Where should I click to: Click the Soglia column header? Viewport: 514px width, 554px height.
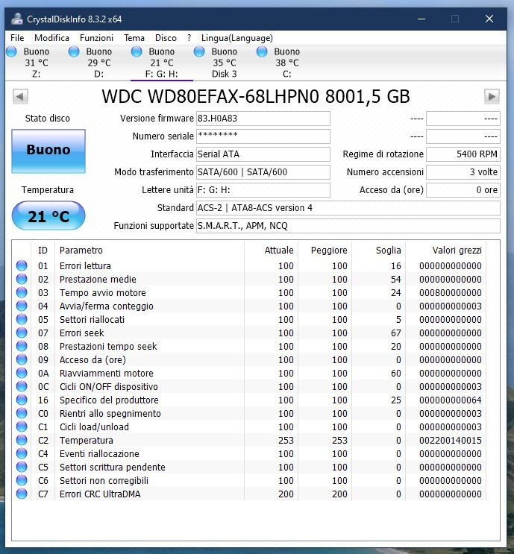379,250
